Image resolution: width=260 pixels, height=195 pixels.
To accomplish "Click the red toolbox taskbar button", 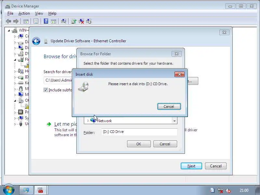I will click(40, 190).
